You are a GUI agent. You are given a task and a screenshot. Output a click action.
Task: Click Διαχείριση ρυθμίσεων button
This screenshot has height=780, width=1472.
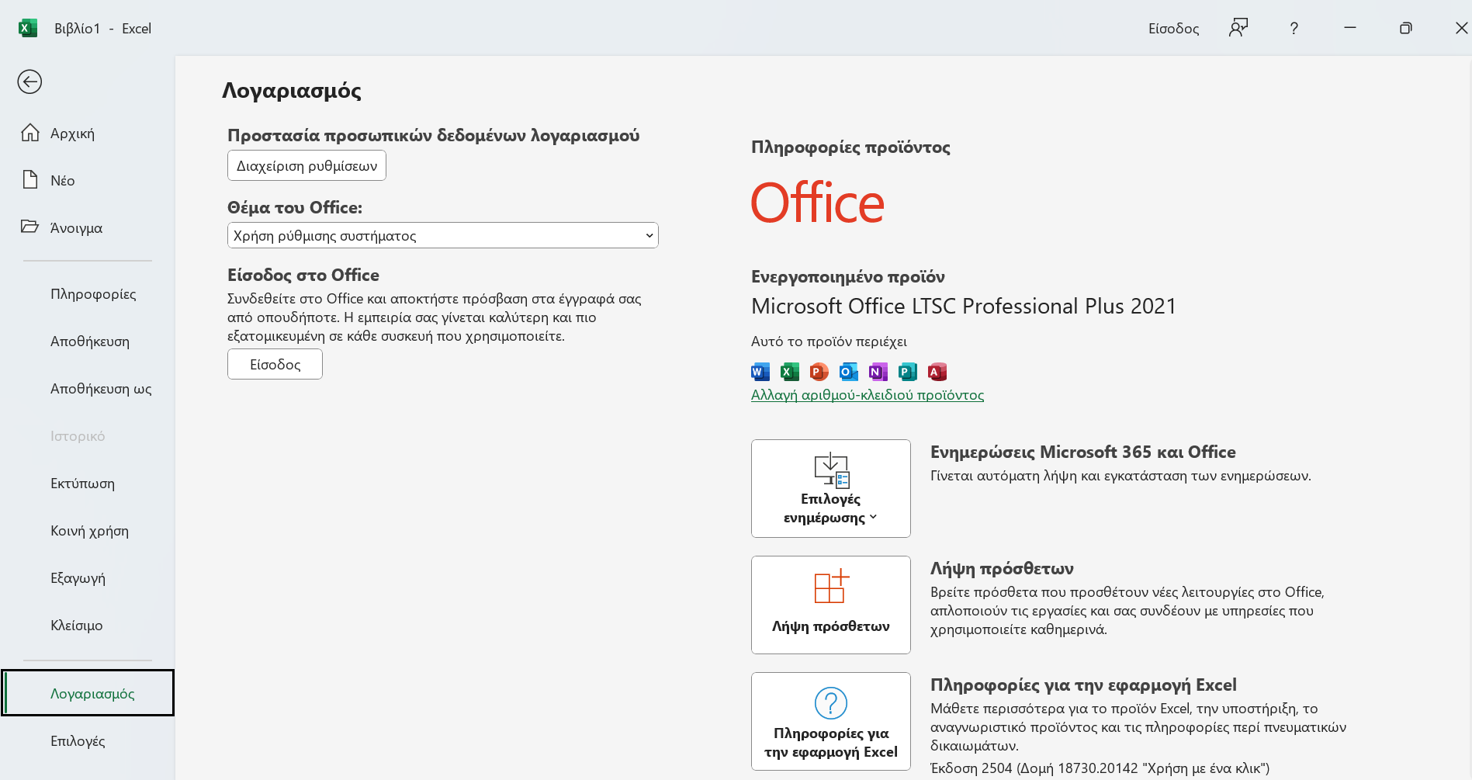pyautogui.click(x=307, y=165)
